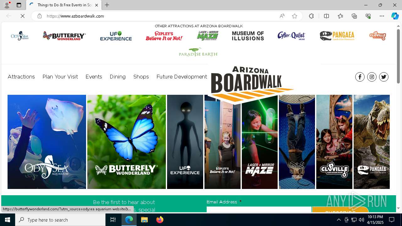The image size is (402, 226).
Task: Select the Museum of Illusions logo at top
Action: point(248,36)
